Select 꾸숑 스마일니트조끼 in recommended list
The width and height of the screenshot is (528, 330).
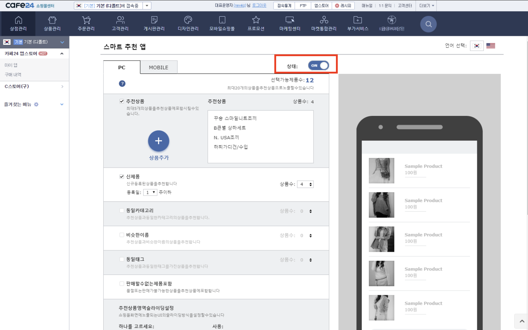click(235, 118)
